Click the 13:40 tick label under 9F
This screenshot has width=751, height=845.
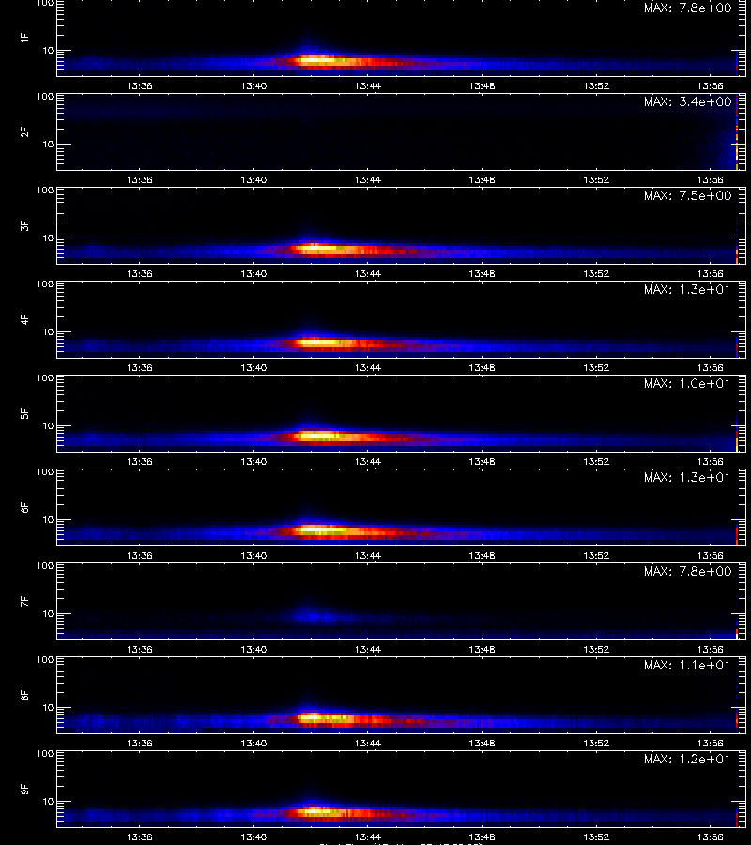tap(253, 837)
